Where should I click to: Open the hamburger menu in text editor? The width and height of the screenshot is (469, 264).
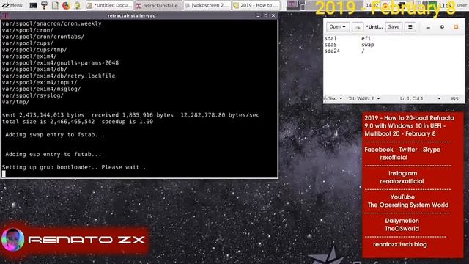pyautogui.click(x=410, y=27)
